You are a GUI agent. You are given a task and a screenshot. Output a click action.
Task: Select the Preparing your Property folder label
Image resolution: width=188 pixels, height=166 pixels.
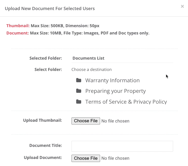[x=115, y=91]
